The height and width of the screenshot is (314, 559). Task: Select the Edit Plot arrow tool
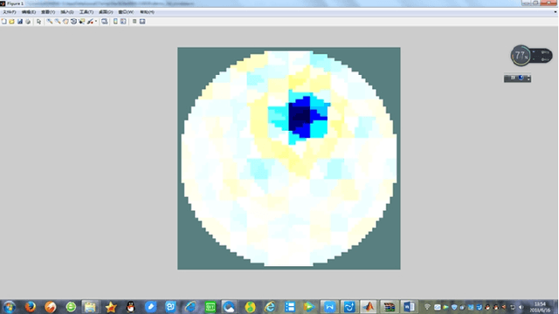(38, 22)
